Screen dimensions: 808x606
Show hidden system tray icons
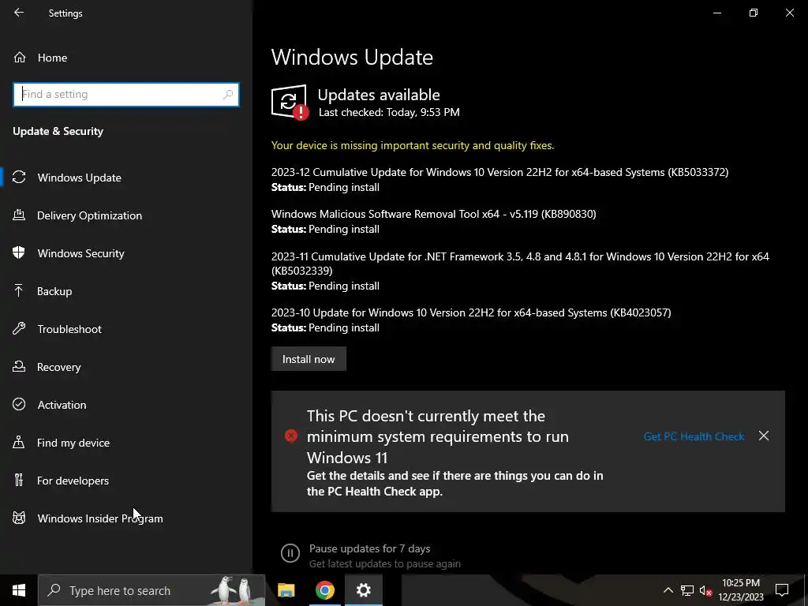(x=668, y=590)
